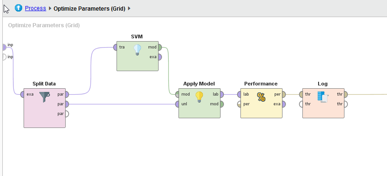Select Optimize Parameters (Grid) breadcrumb text
Screen dimensions: 387x176
coord(89,9)
